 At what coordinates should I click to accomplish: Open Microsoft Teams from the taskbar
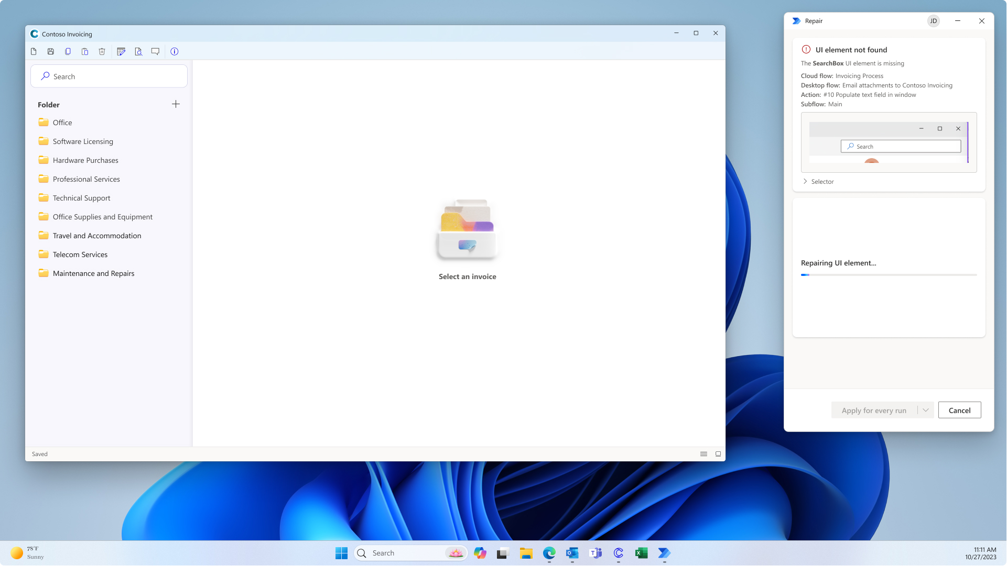[x=595, y=553]
